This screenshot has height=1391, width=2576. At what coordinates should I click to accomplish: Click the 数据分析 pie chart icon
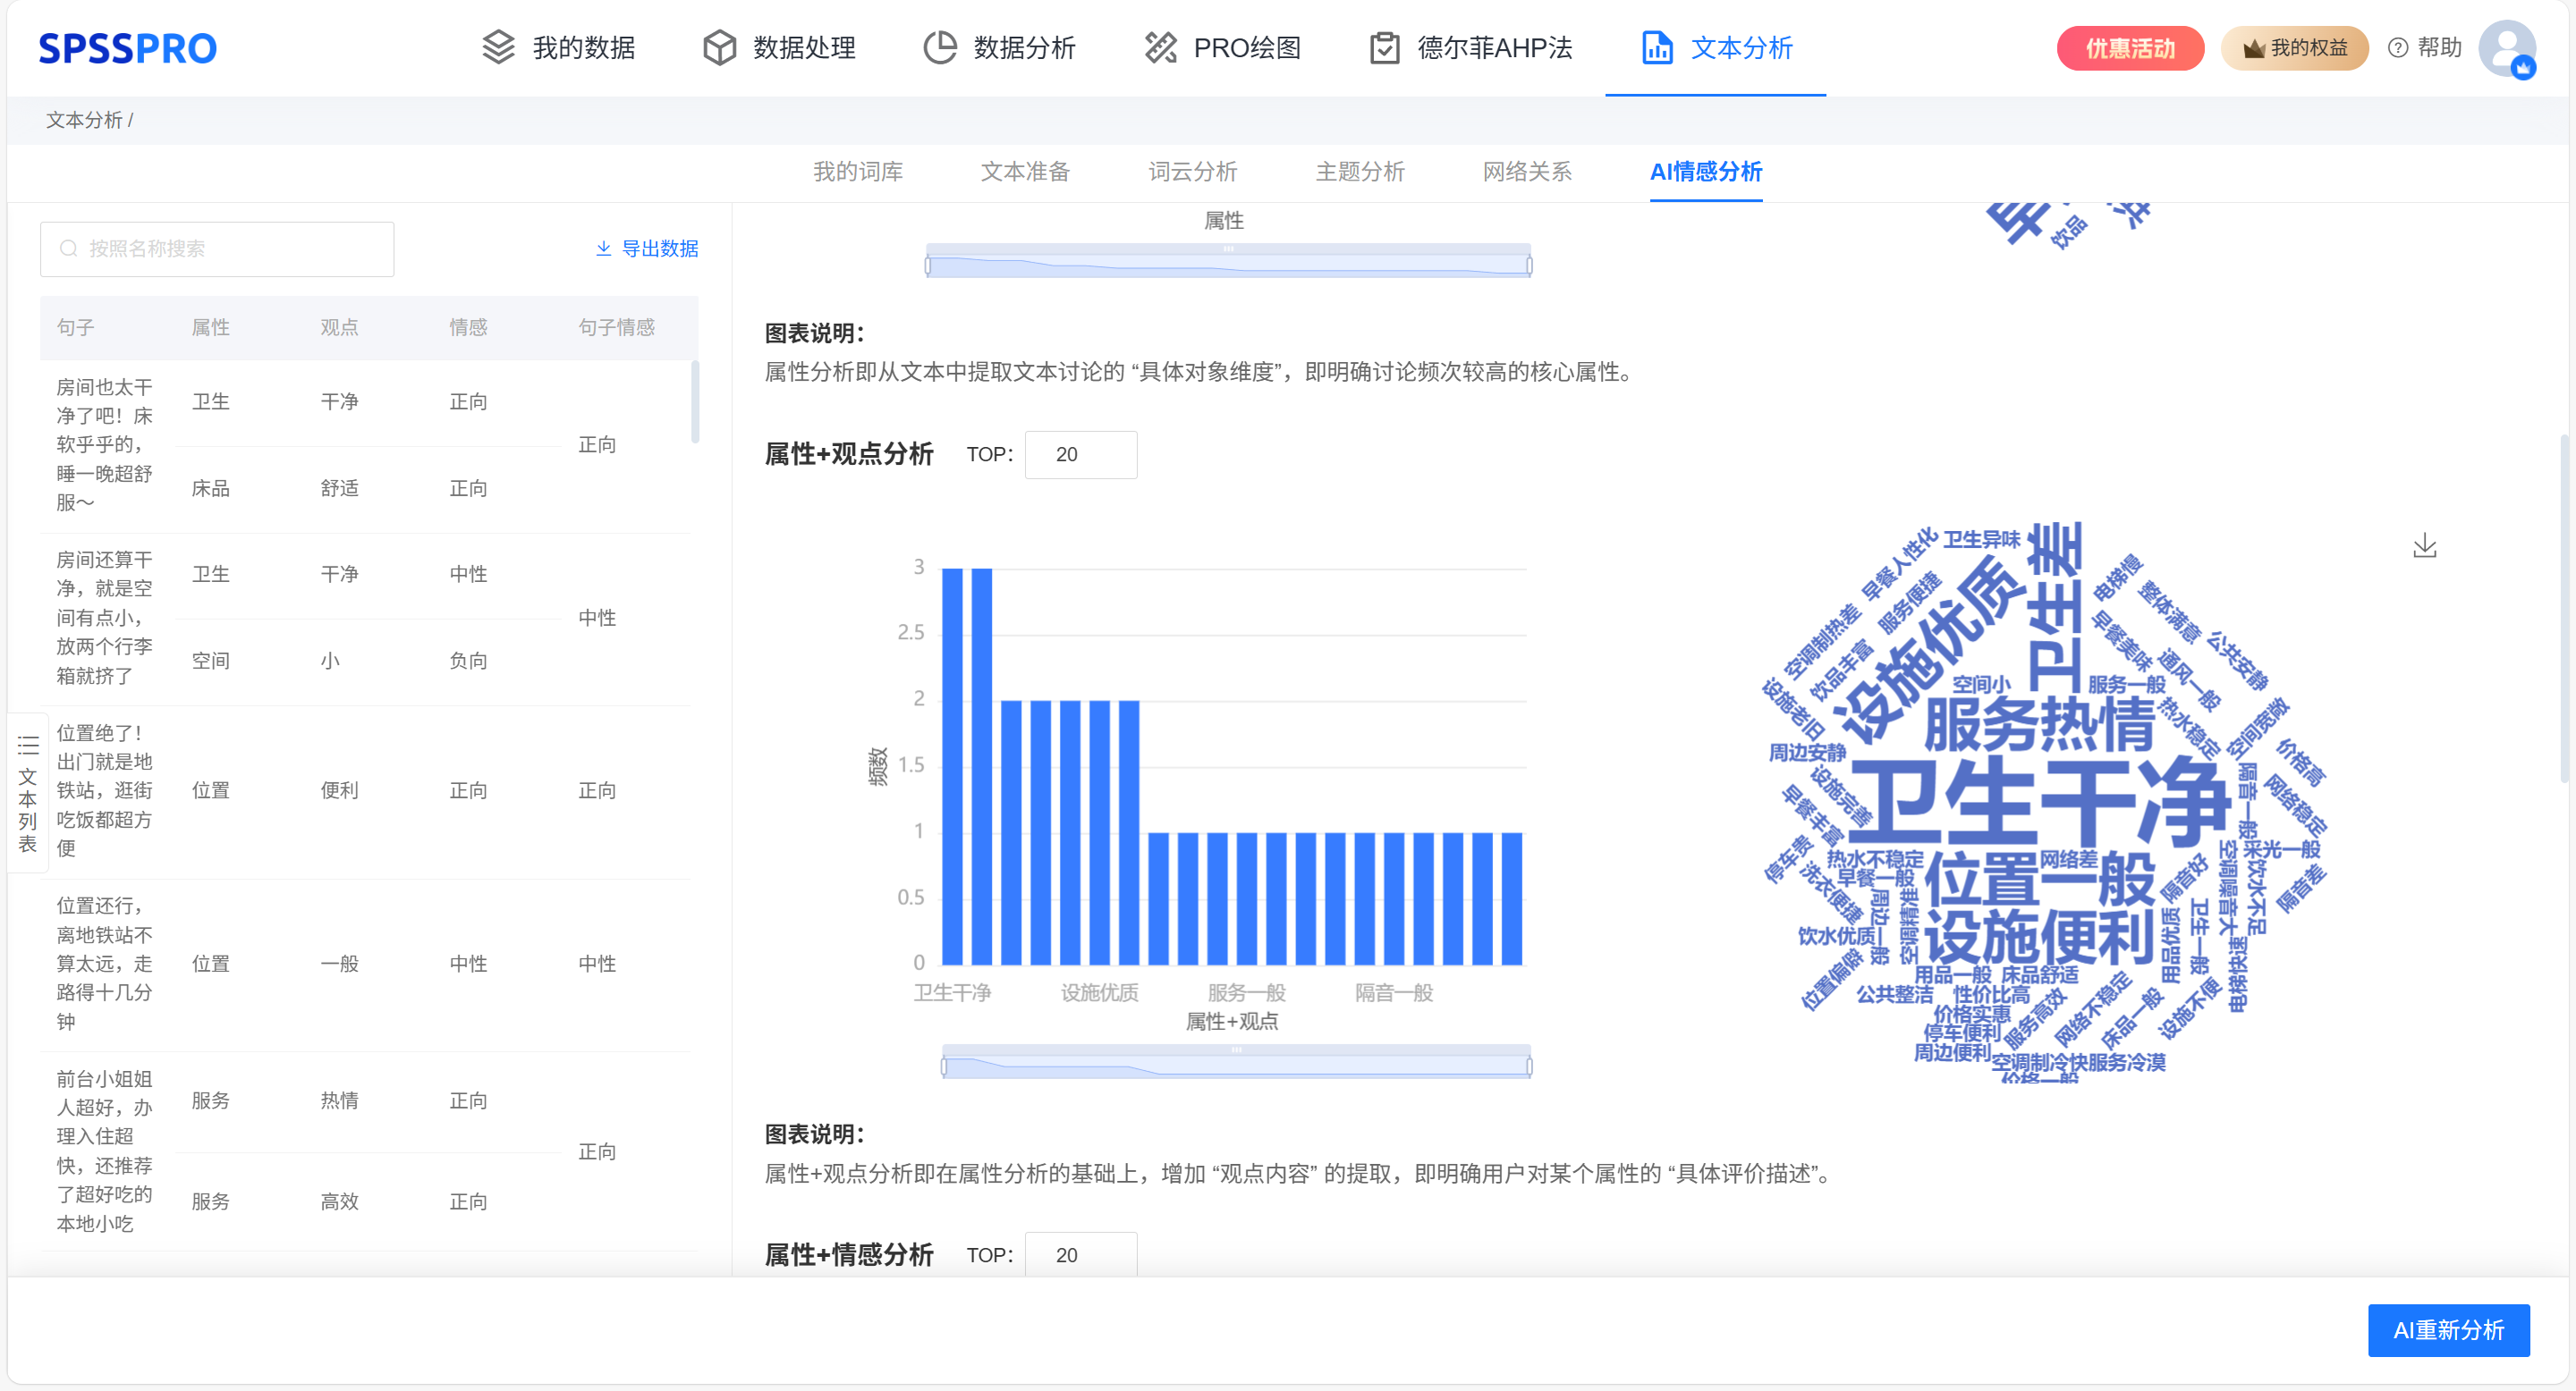point(940,47)
